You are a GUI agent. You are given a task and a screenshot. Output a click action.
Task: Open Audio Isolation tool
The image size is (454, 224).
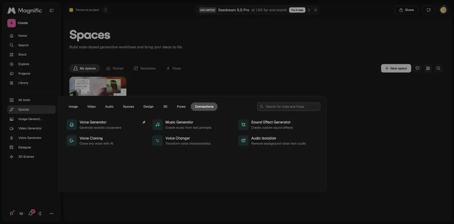coord(278,141)
